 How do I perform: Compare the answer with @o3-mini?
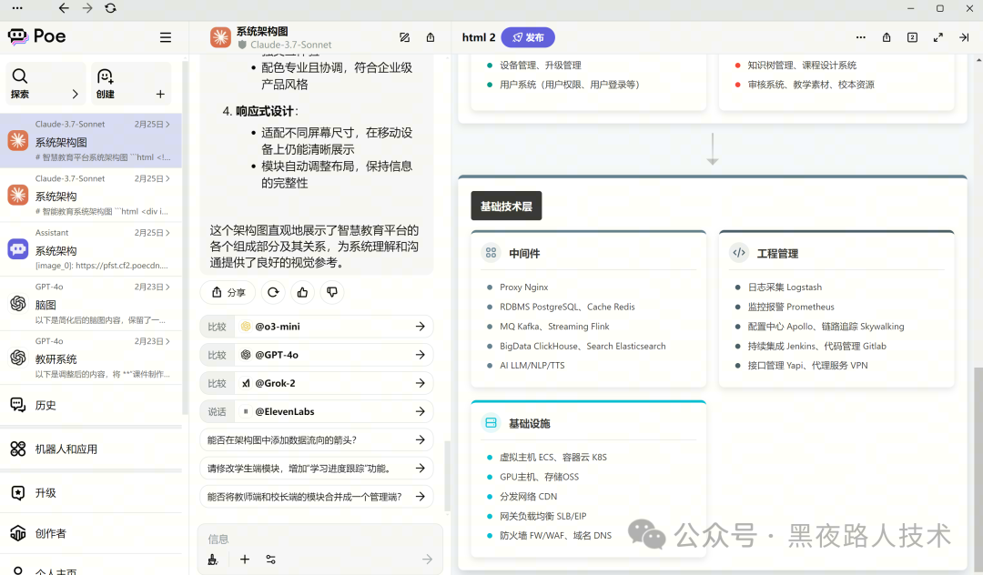[x=317, y=327]
